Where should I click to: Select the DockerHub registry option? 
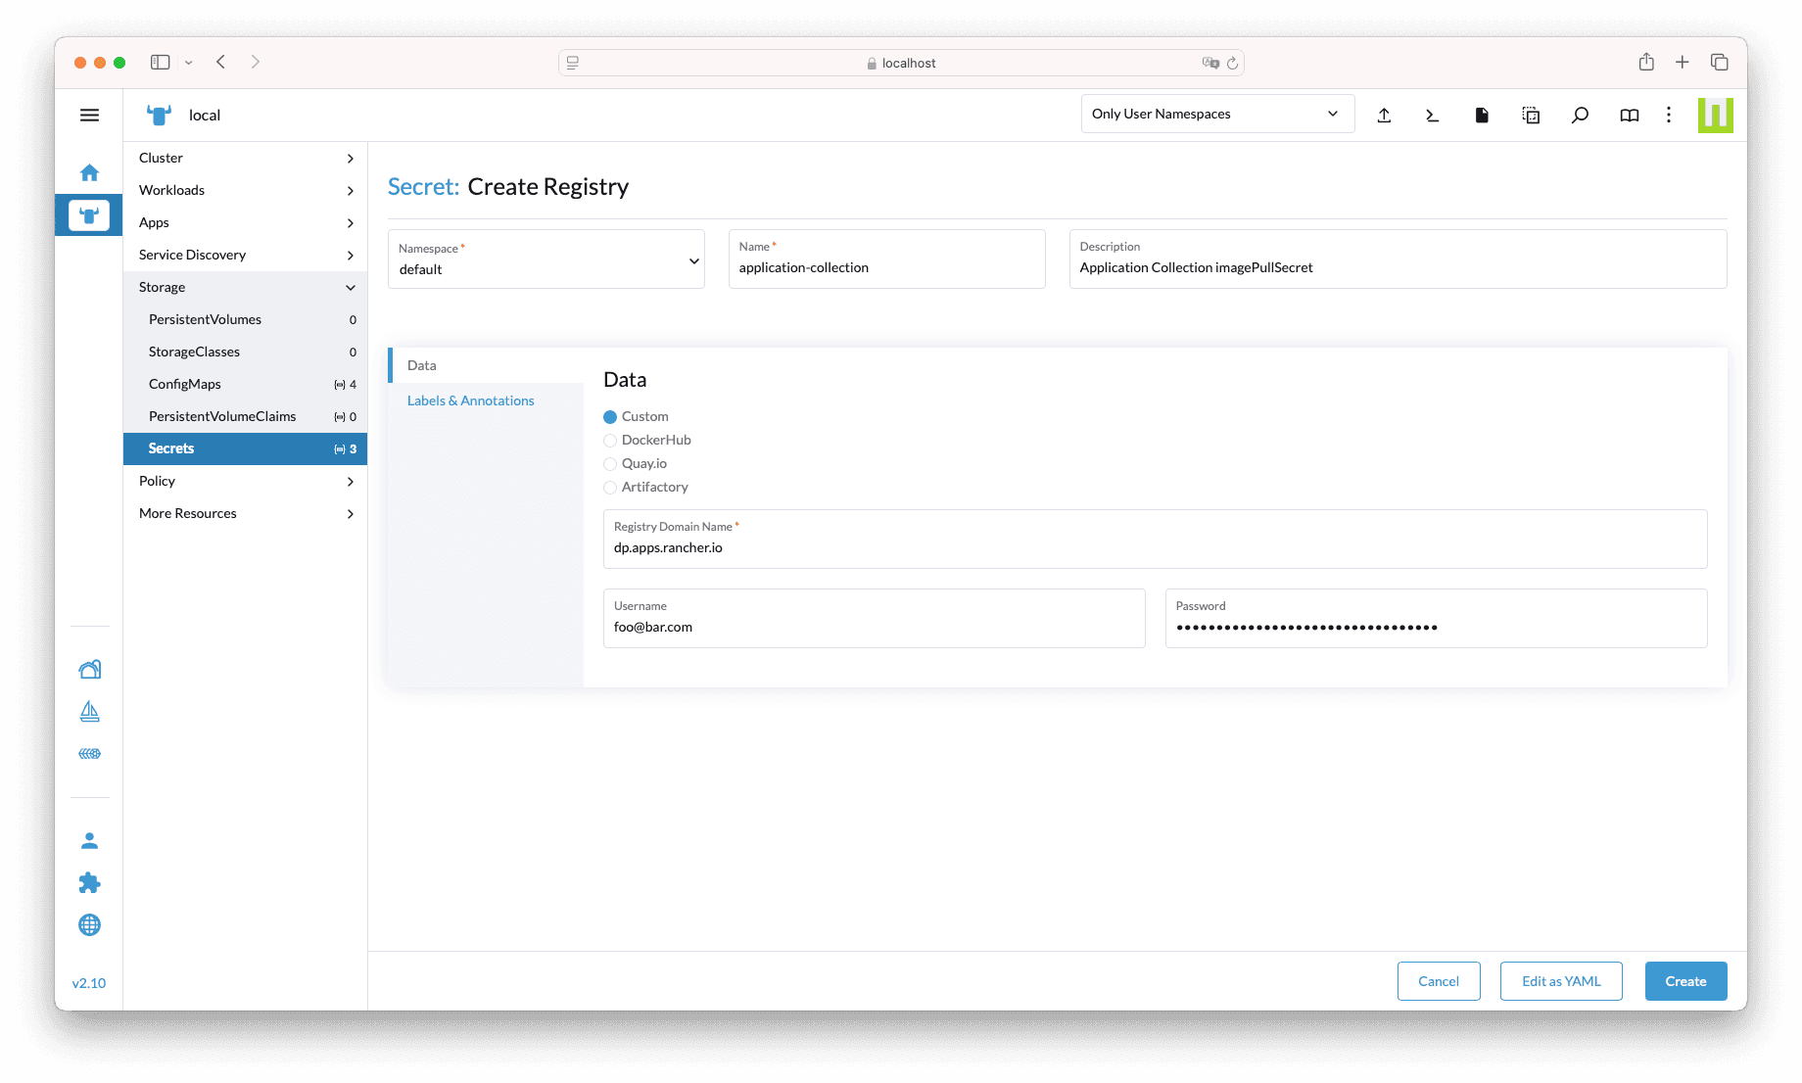point(610,441)
